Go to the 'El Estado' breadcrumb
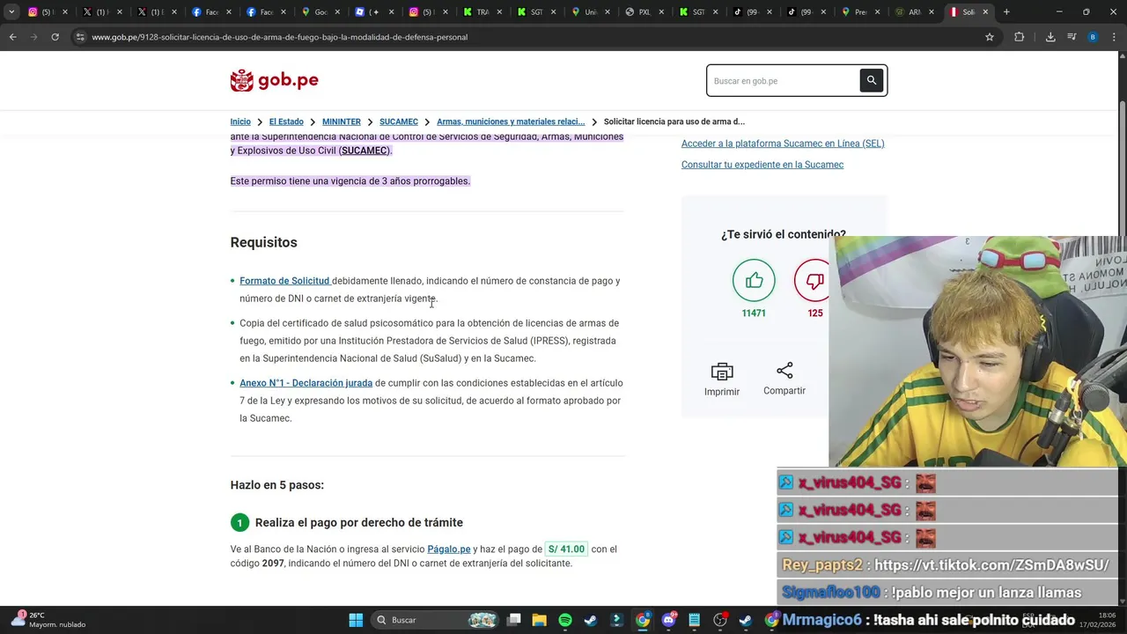The width and height of the screenshot is (1127, 634). 286,122
